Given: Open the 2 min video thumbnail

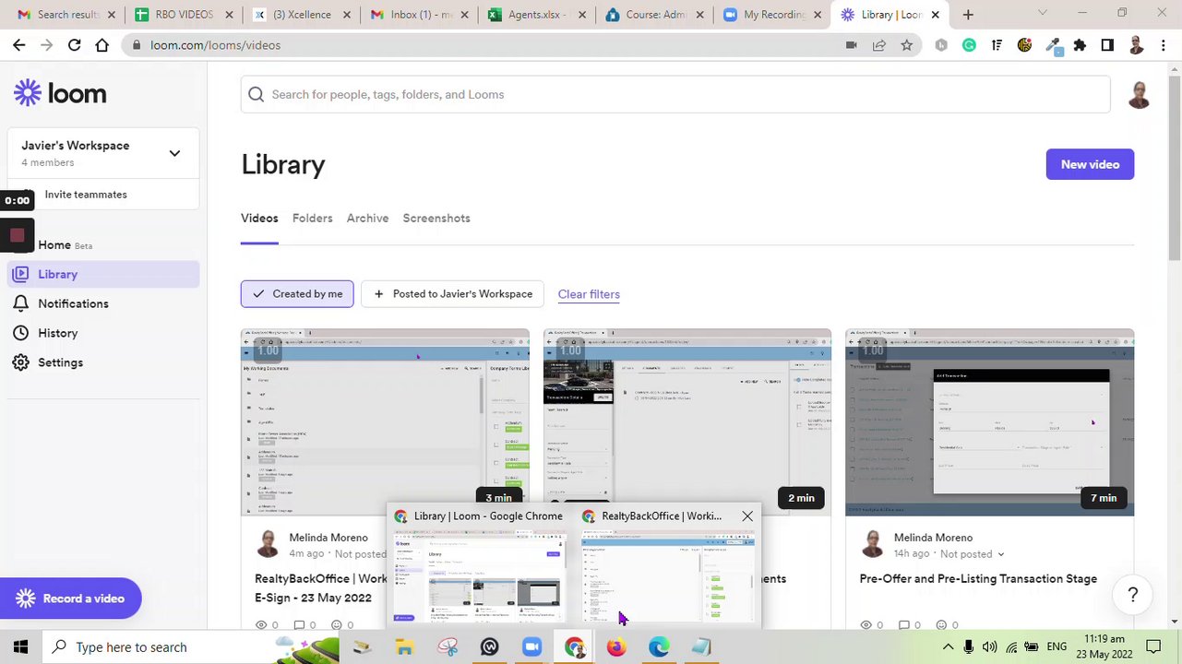Looking at the screenshot, I should tap(687, 421).
